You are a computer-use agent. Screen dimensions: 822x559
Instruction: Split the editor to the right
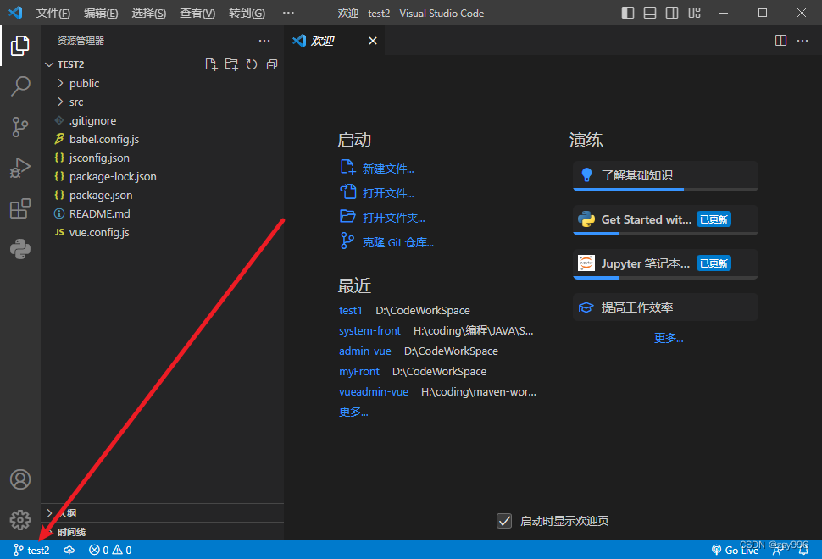point(780,41)
